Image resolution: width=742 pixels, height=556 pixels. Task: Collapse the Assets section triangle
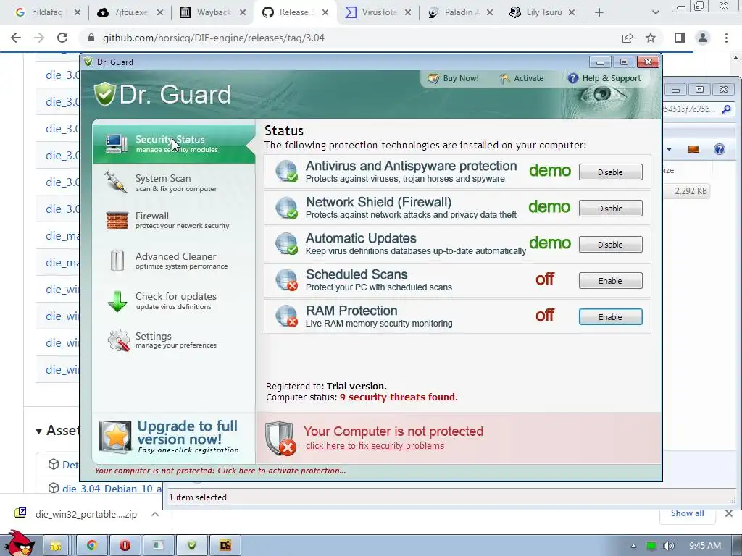click(39, 431)
